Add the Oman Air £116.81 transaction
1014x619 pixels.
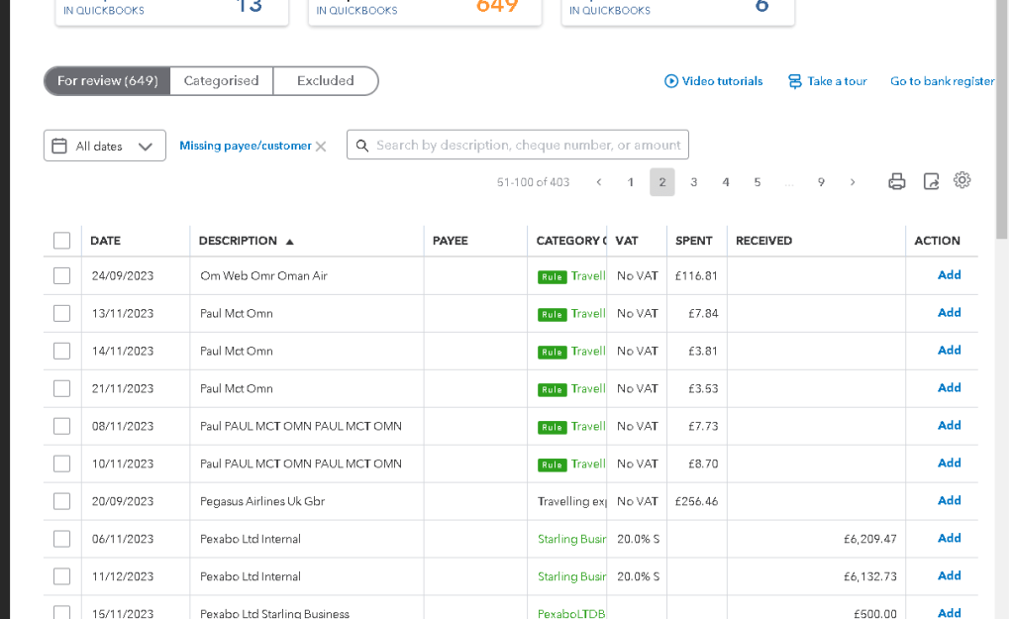950,275
